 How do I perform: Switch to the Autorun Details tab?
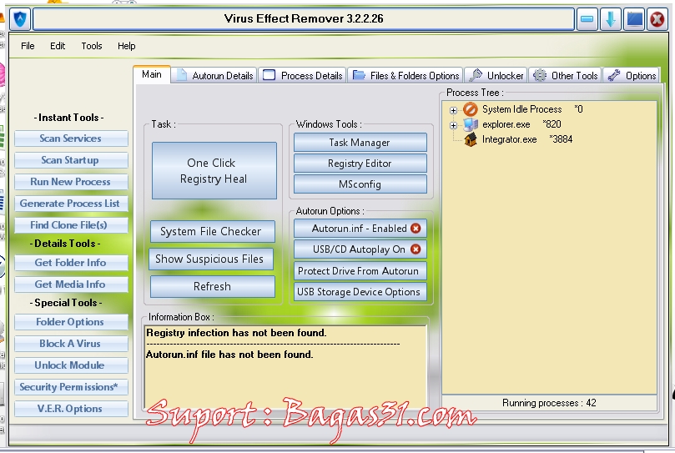click(x=214, y=75)
